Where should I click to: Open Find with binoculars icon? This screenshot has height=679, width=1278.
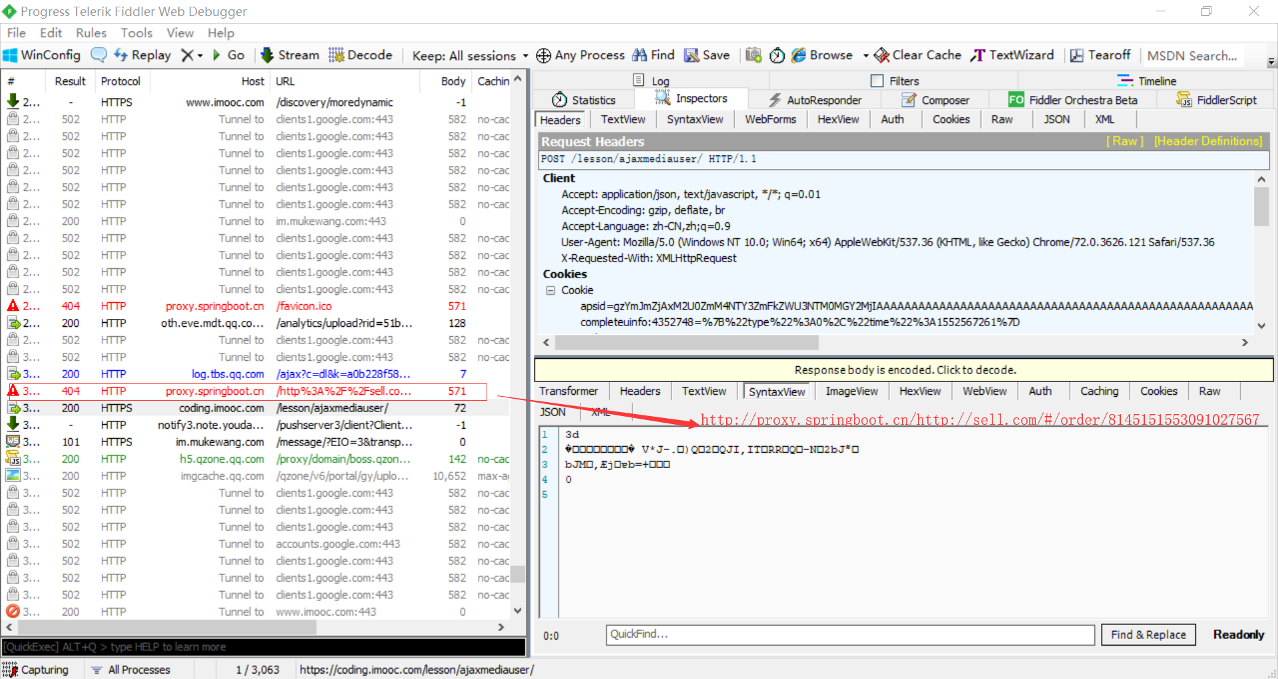point(640,55)
